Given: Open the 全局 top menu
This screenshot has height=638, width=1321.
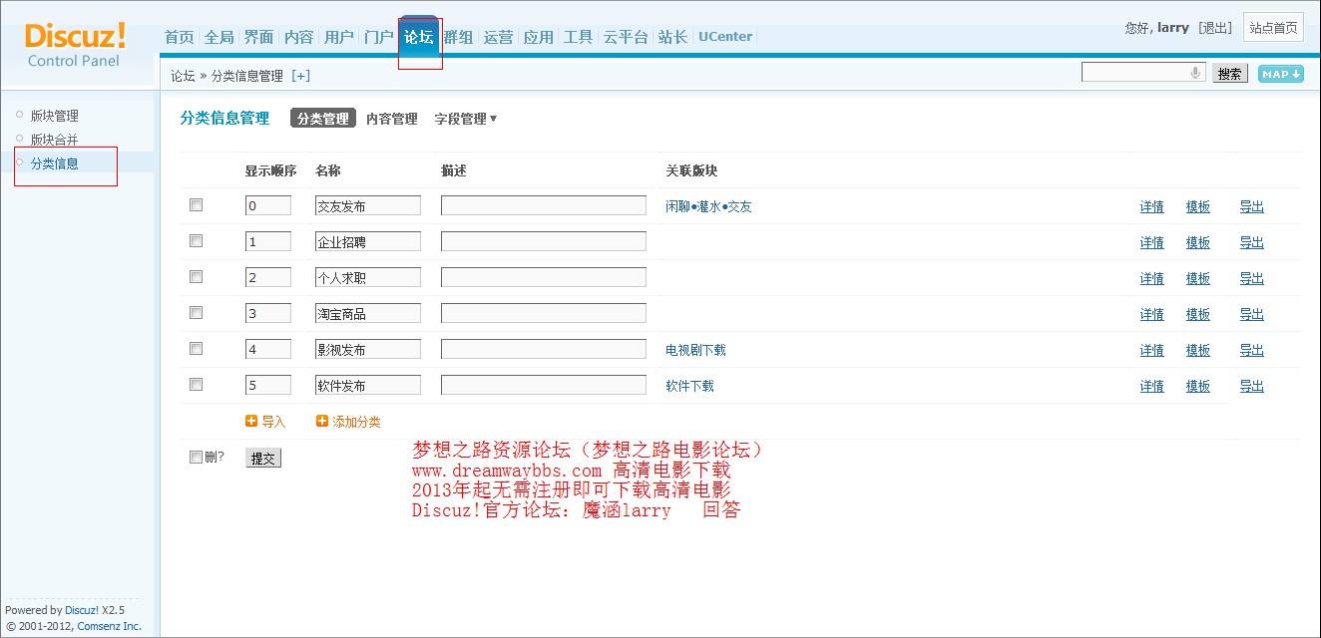Looking at the screenshot, I should [220, 37].
